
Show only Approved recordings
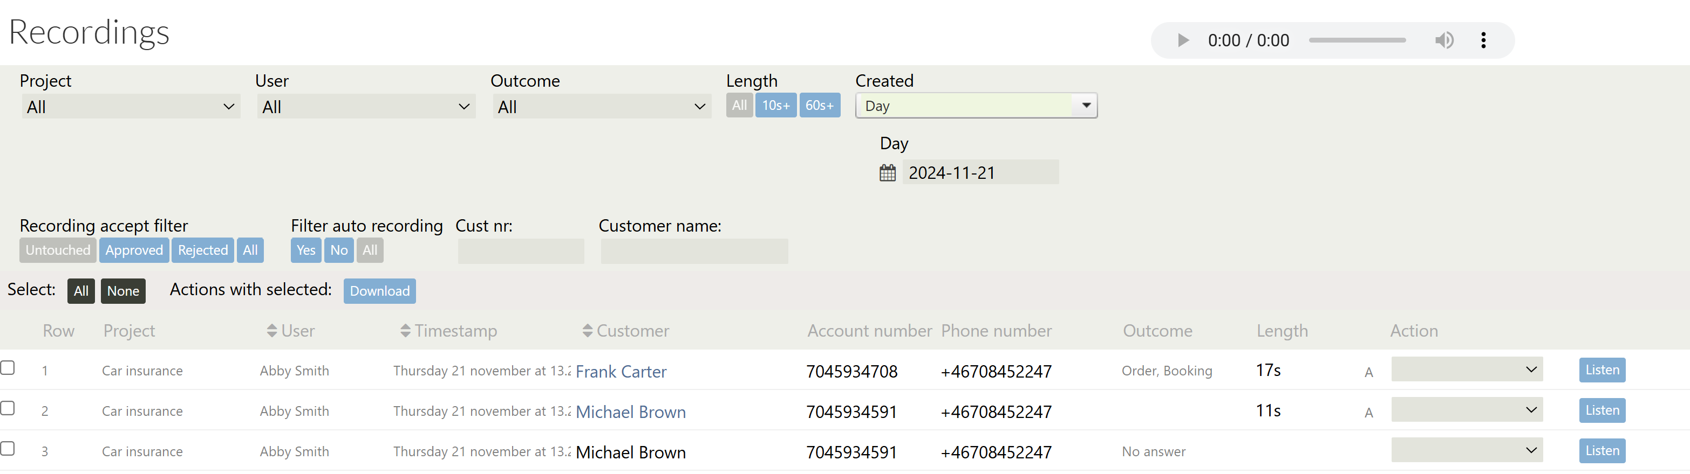pyautogui.click(x=134, y=250)
